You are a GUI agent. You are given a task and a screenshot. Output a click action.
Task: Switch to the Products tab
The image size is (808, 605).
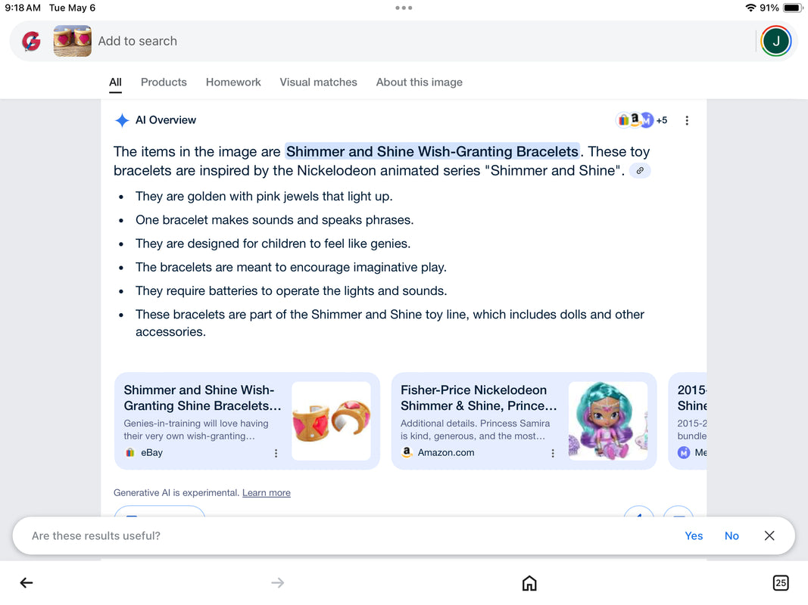coord(164,82)
